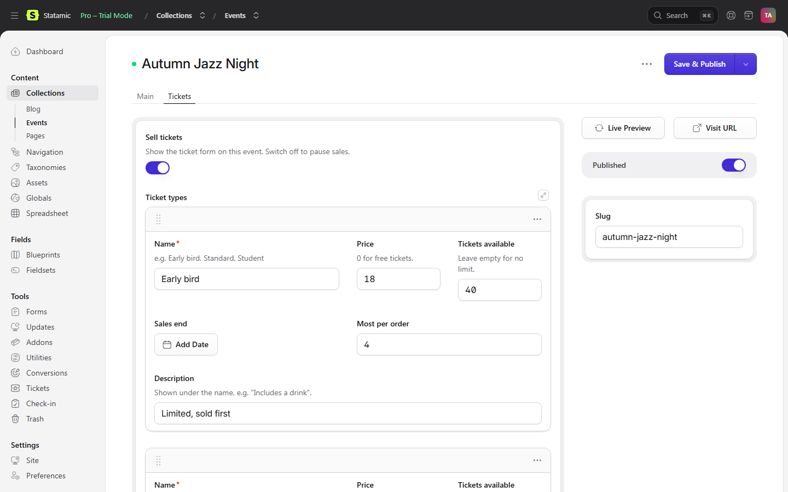Click the Price field showing 18
This screenshot has width=788, height=492.
(x=398, y=279)
